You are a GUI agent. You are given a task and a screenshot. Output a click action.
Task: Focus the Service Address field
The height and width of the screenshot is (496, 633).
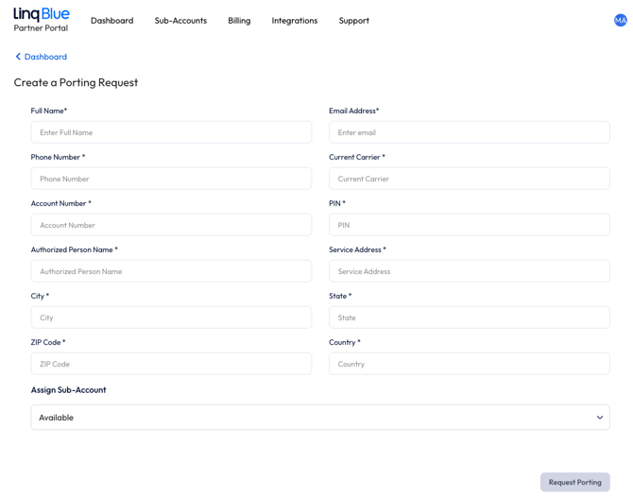coord(469,271)
